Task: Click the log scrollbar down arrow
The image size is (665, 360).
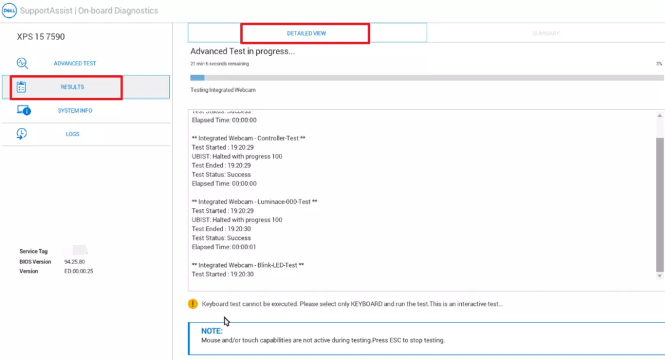Action: tap(659, 276)
